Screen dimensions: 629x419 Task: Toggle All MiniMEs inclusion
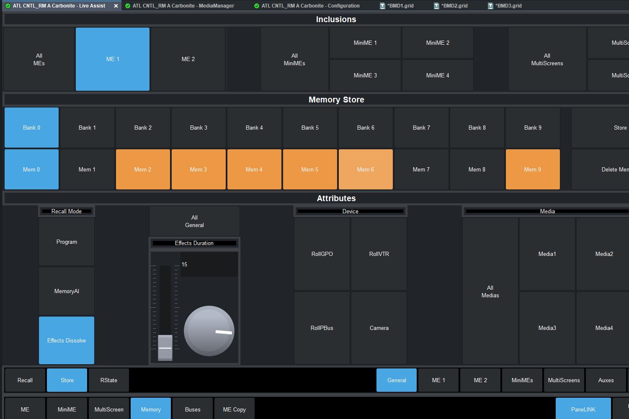[294, 59]
